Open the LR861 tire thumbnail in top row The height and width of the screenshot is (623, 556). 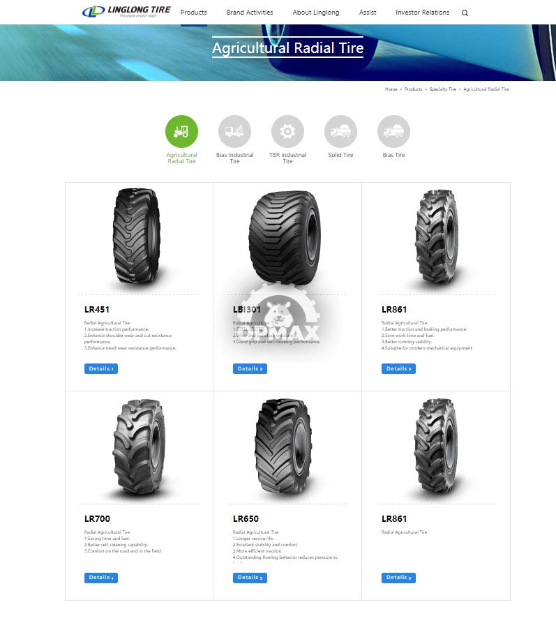coord(437,237)
